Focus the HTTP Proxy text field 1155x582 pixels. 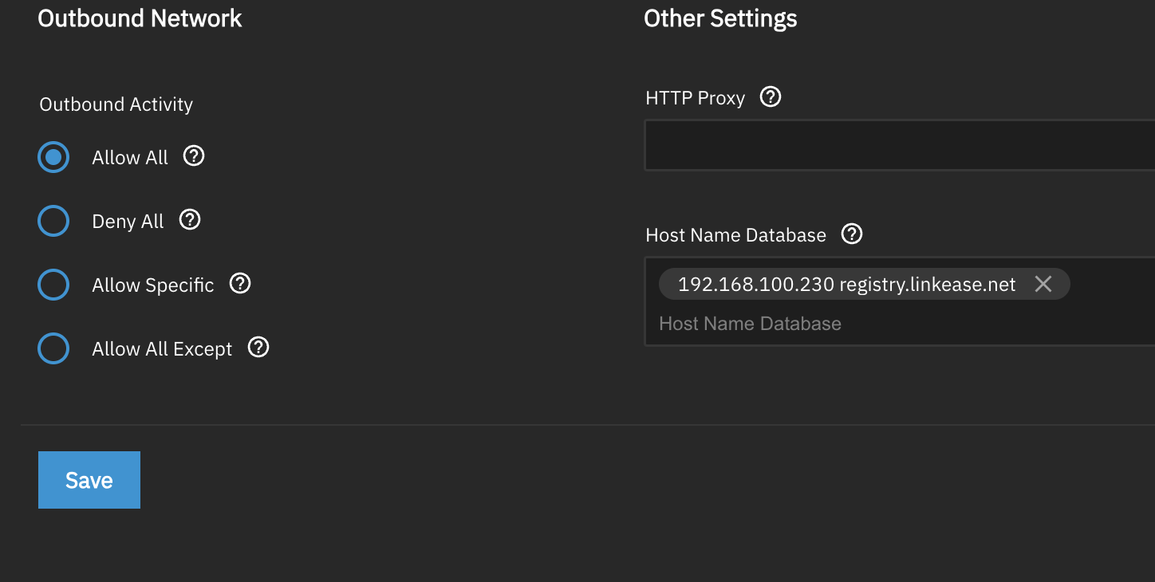pyautogui.click(x=899, y=145)
